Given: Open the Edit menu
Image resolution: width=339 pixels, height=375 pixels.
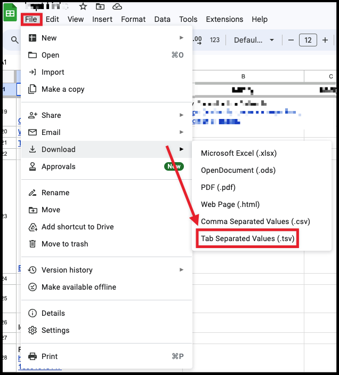Looking at the screenshot, I should (52, 19).
